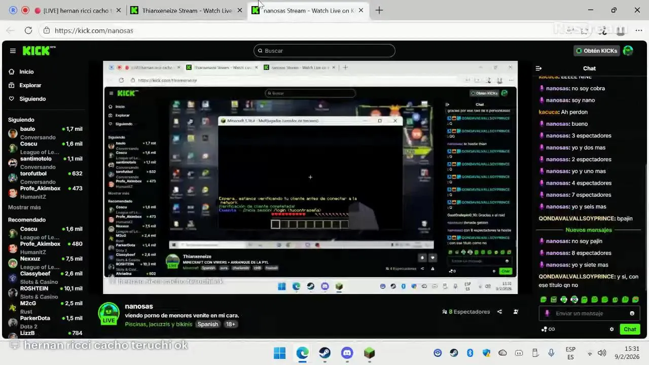
Task: Open M2cG channel under Recomendado
Action: pyautogui.click(x=45, y=306)
